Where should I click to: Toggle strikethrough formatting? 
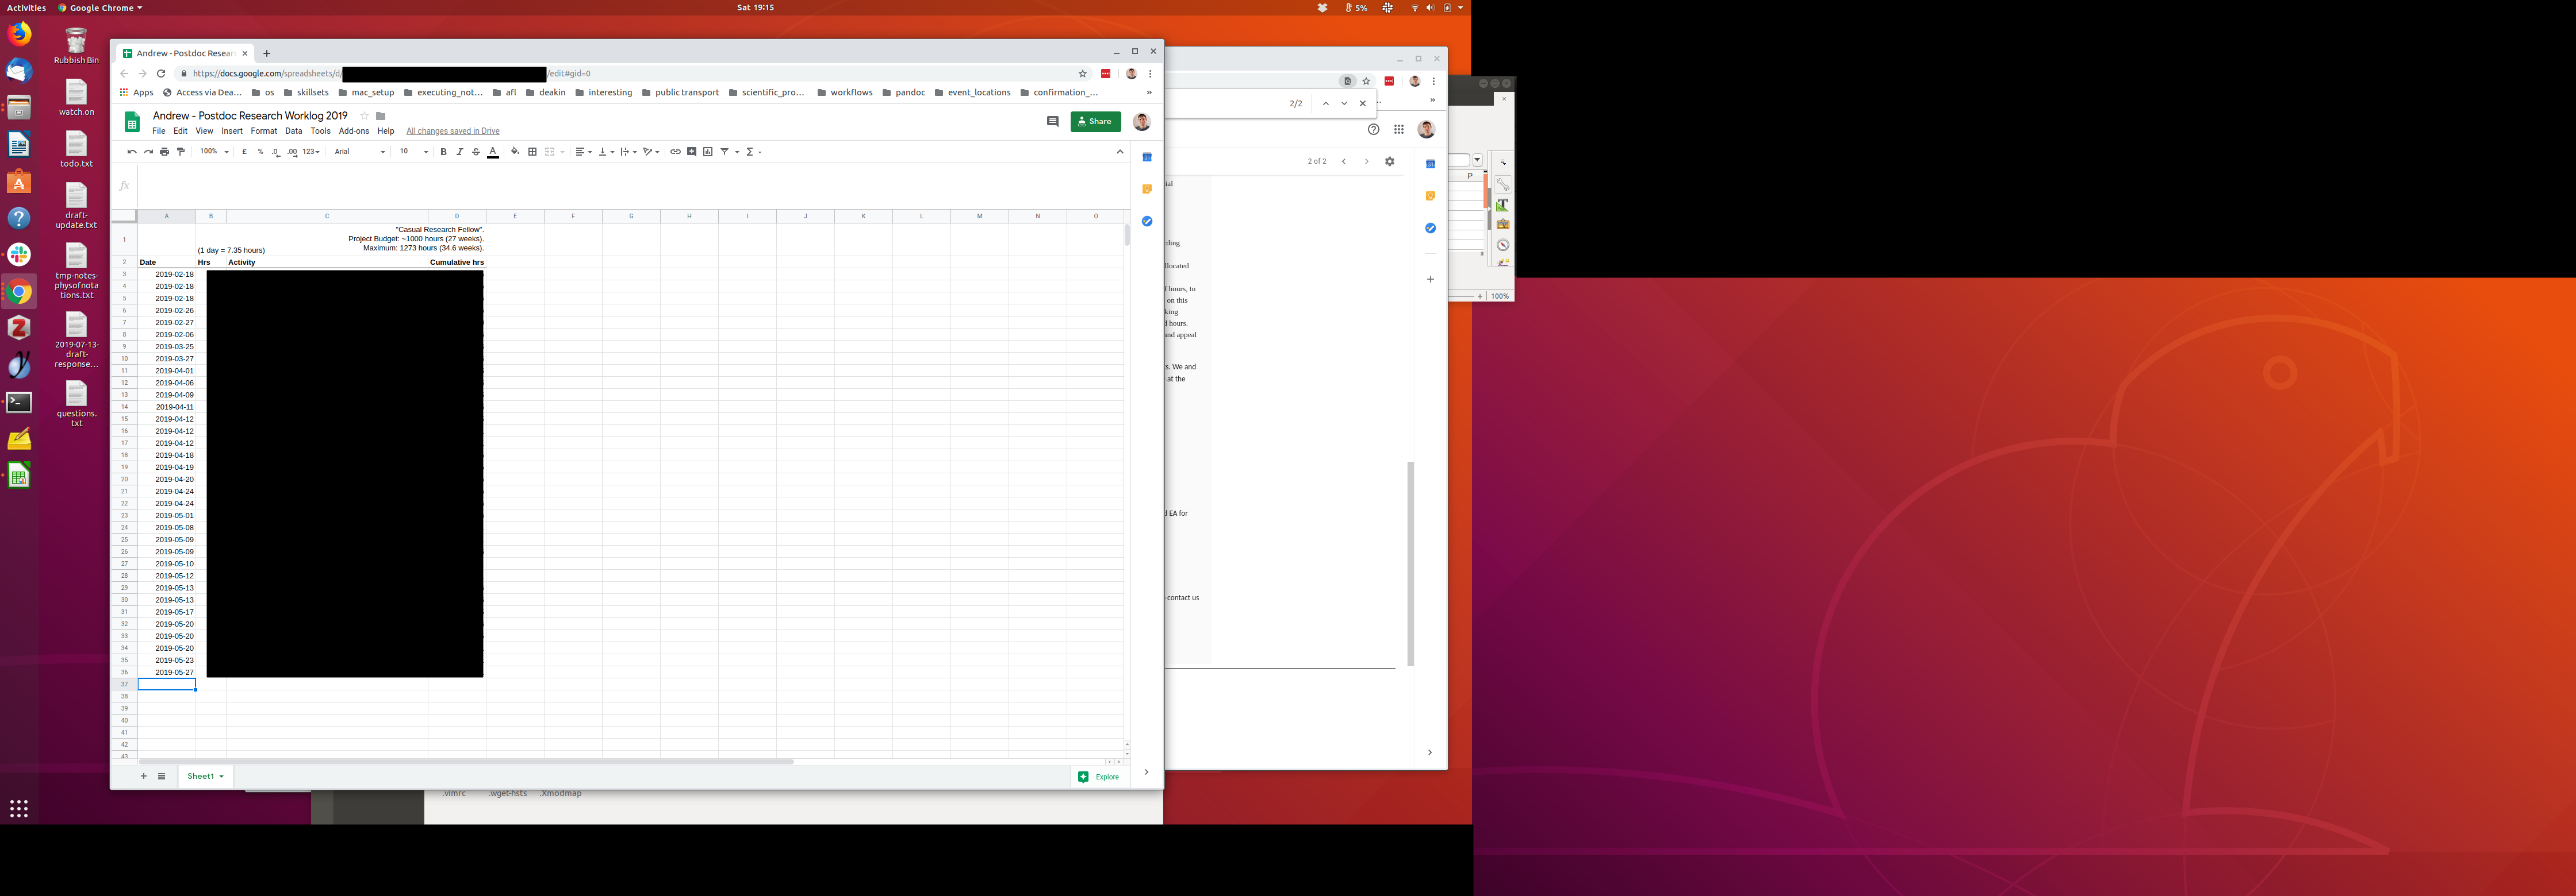pyautogui.click(x=476, y=152)
